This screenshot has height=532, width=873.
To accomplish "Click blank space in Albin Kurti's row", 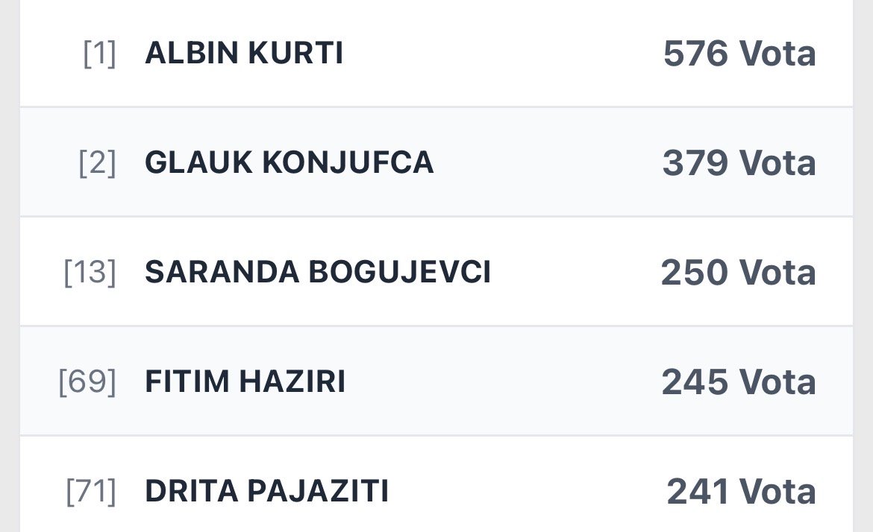I will point(500,54).
